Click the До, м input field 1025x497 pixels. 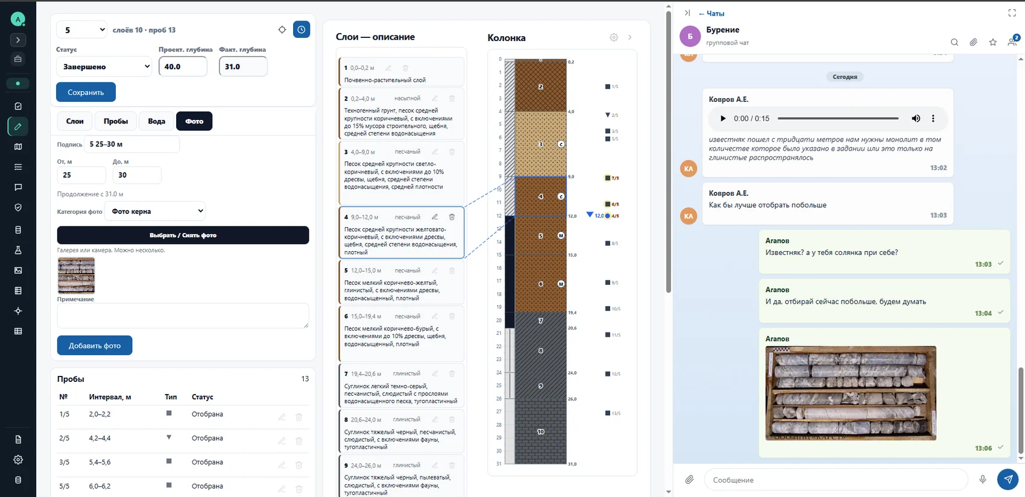[x=137, y=175]
